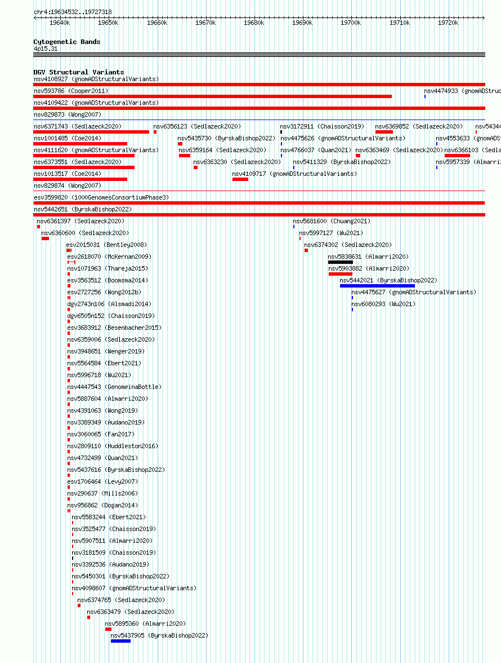Click nsv6371743 (Sedlazeck2020) label
501x663 pixels.
[x=78, y=126]
